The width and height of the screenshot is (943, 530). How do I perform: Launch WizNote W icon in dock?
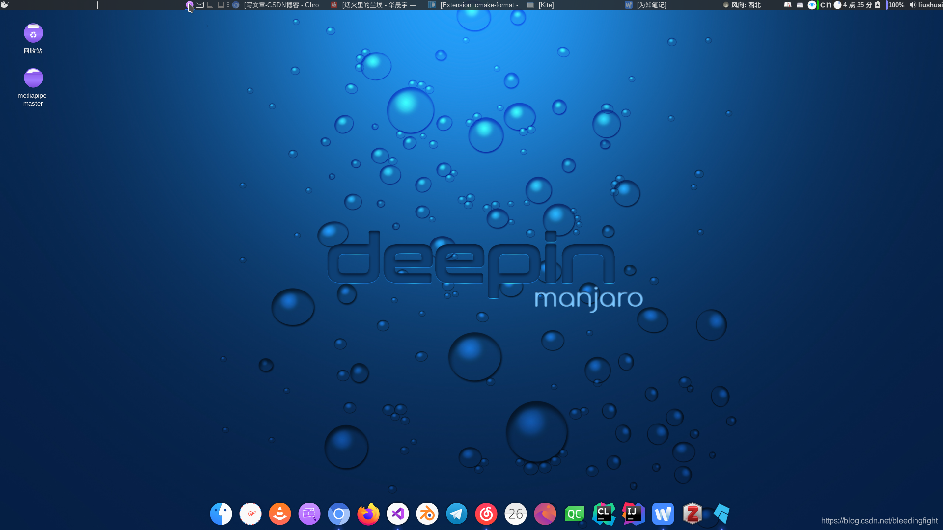663,514
